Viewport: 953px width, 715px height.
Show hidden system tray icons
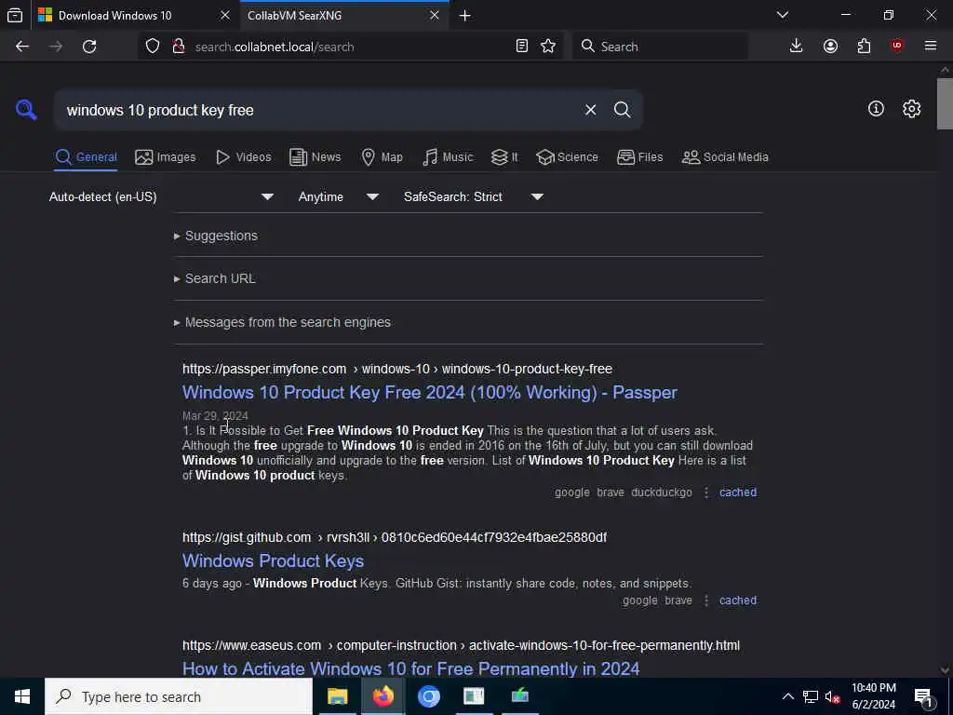787,696
